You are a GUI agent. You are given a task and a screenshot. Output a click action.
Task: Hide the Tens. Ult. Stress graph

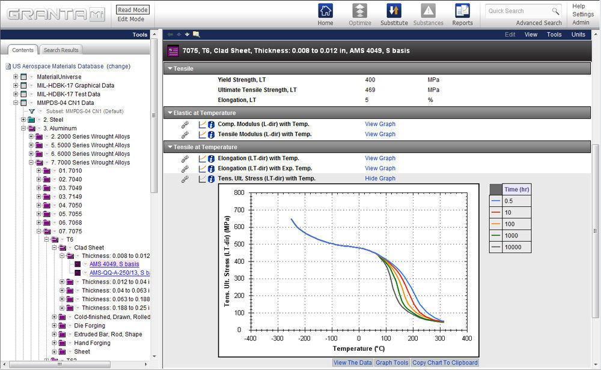tap(379, 178)
